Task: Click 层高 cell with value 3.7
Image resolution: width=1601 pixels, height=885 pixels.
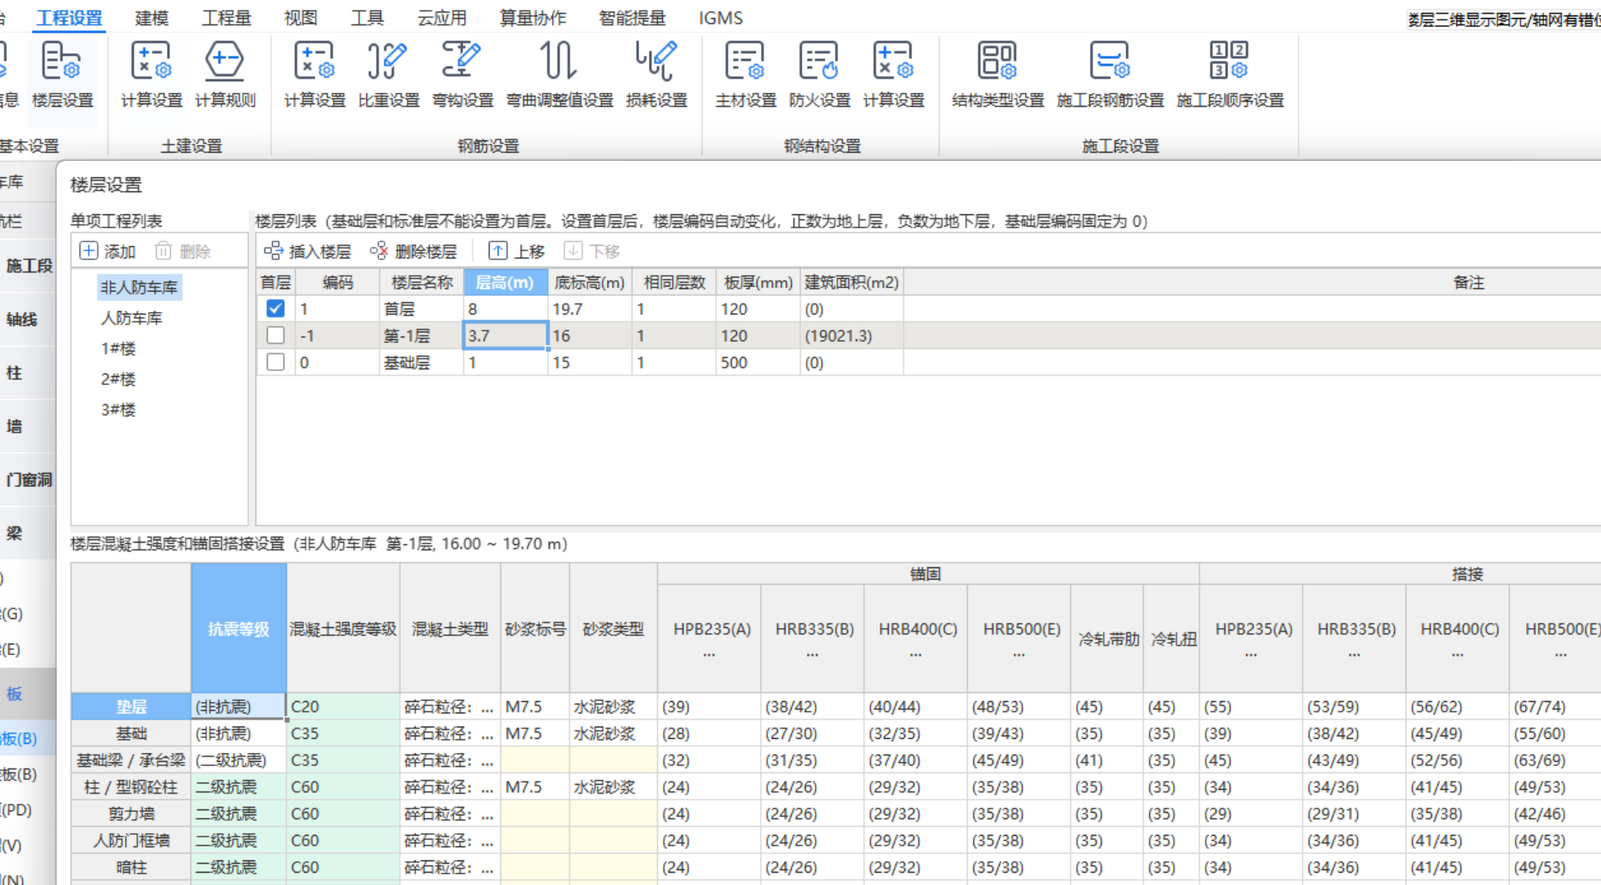Action: click(505, 336)
